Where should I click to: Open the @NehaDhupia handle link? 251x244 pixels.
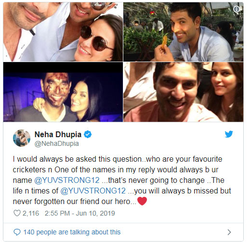click(57, 143)
